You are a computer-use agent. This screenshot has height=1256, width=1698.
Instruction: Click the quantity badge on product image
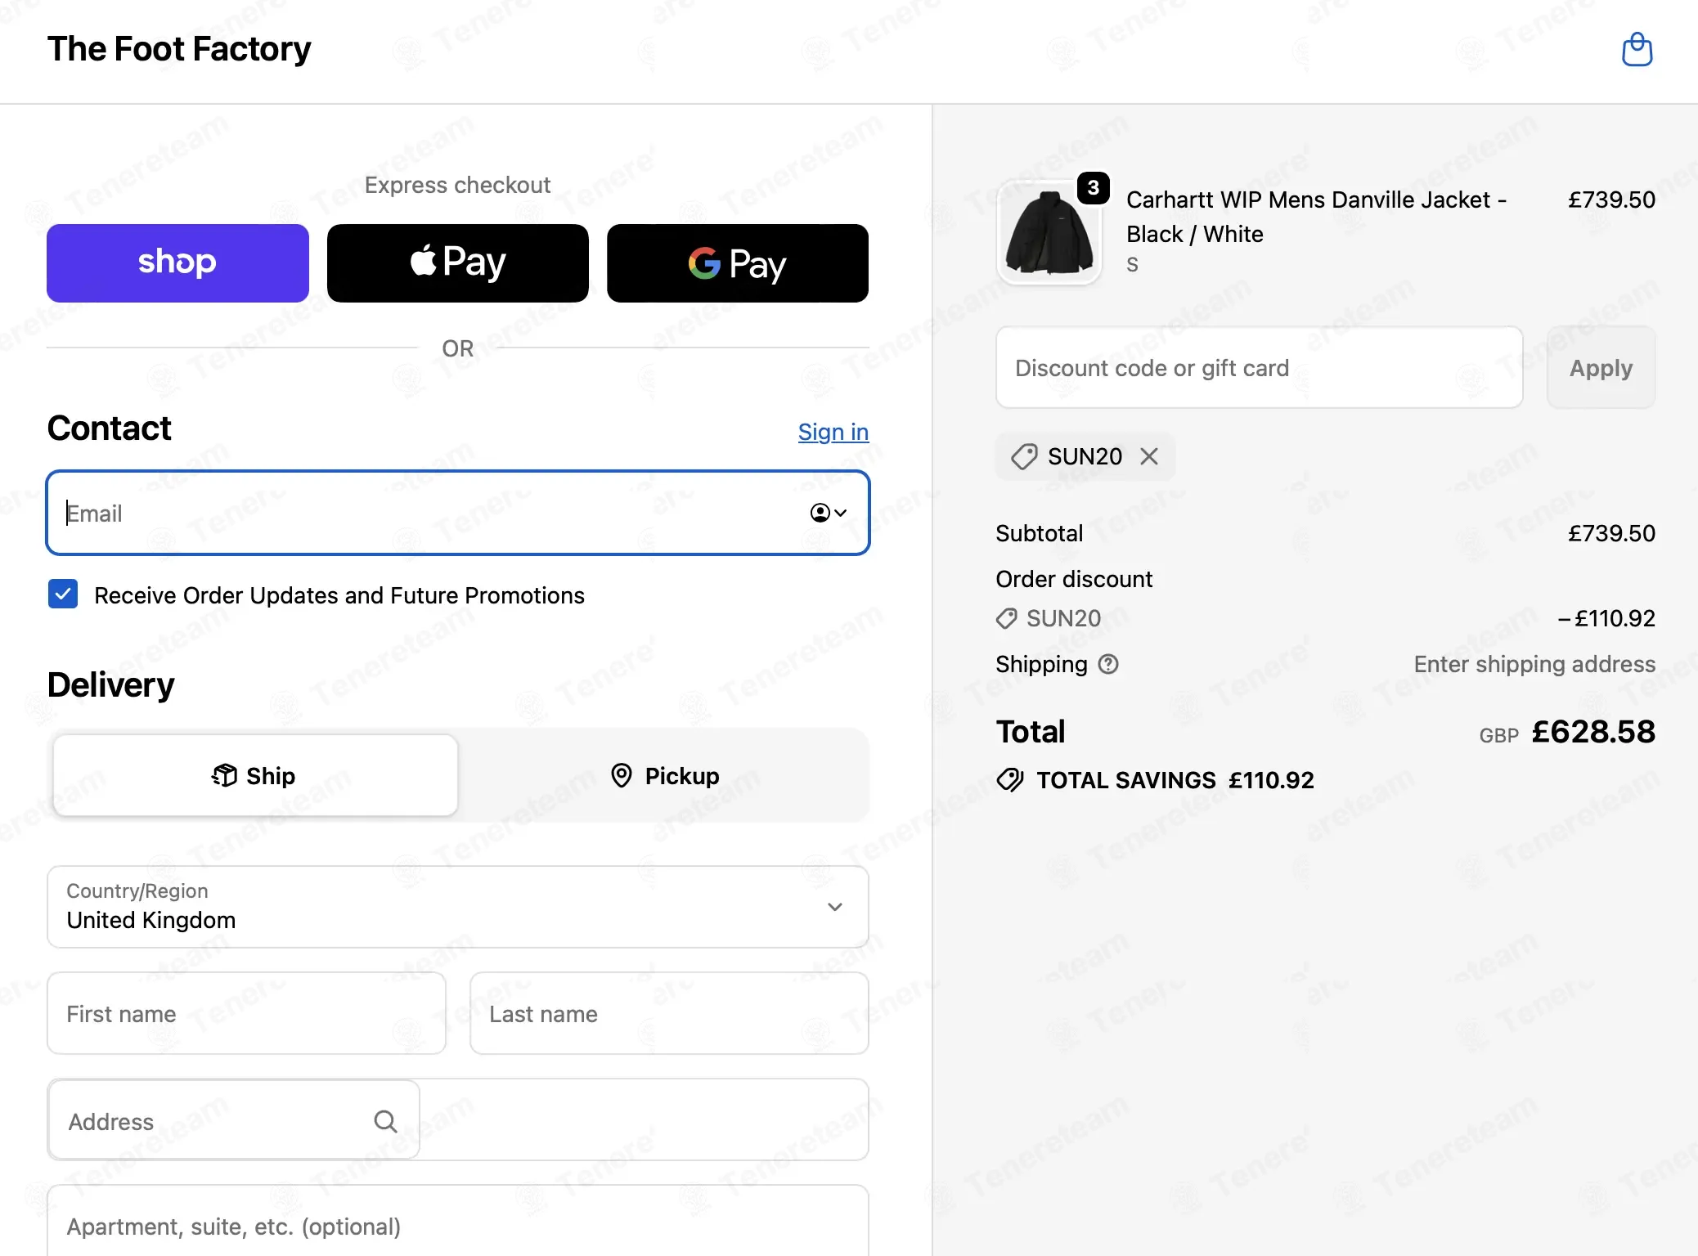pos(1093,188)
